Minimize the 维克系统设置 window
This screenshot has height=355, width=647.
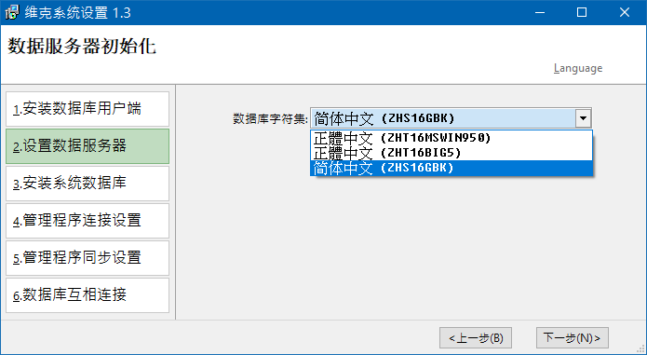coord(540,12)
